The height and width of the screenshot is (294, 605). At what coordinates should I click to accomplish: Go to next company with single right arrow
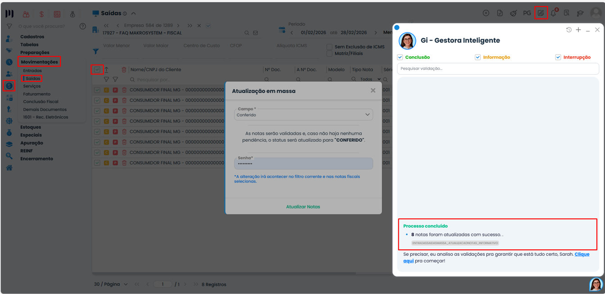178,26
